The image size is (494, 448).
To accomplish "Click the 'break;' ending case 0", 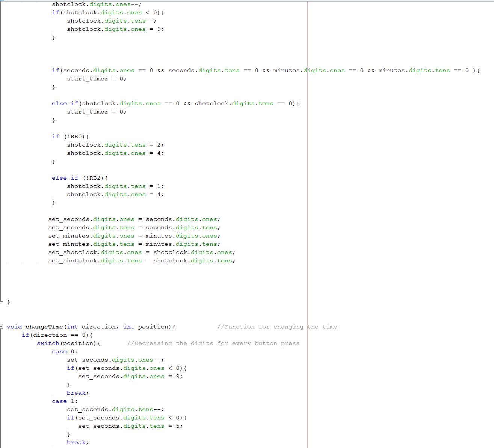I will pyautogui.click(x=78, y=393).
